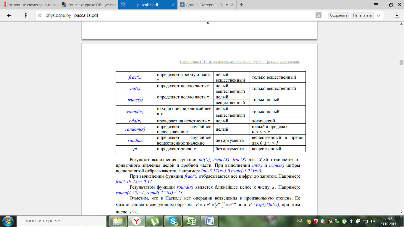This screenshot has height=227, width=404.
Task: Click the Вабищевич С.В. header link
Action: (240, 62)
